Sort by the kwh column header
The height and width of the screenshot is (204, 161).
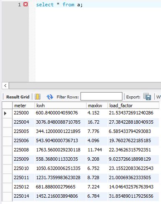pos(60,106)
